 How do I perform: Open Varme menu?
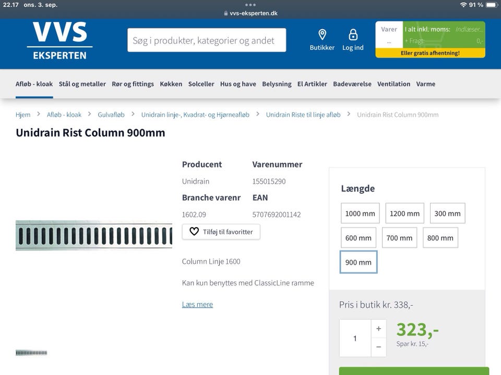tap(426, 84)
